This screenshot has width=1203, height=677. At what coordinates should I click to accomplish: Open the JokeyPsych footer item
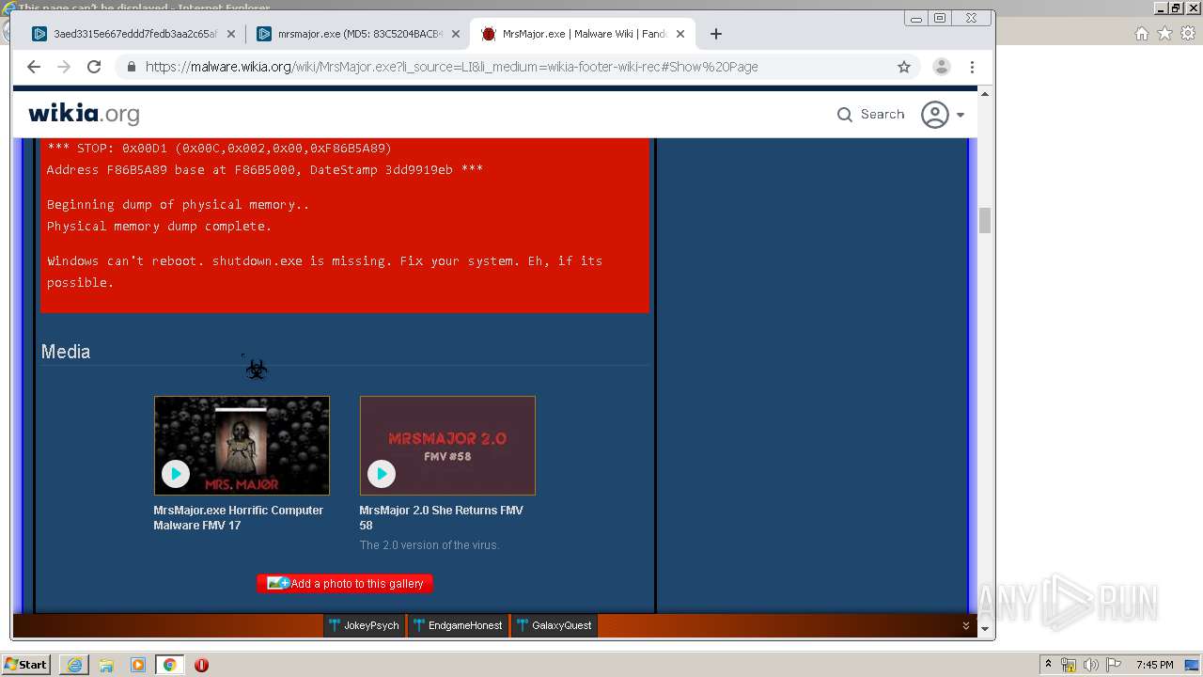pos(364,625)
